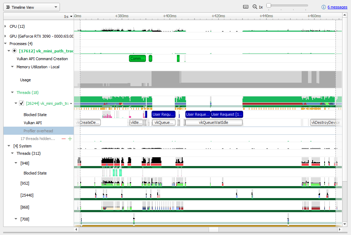Viewport: 351px width, 235px height.
Task: Select the Profiler overhead row
Action: tap(38, 130)
